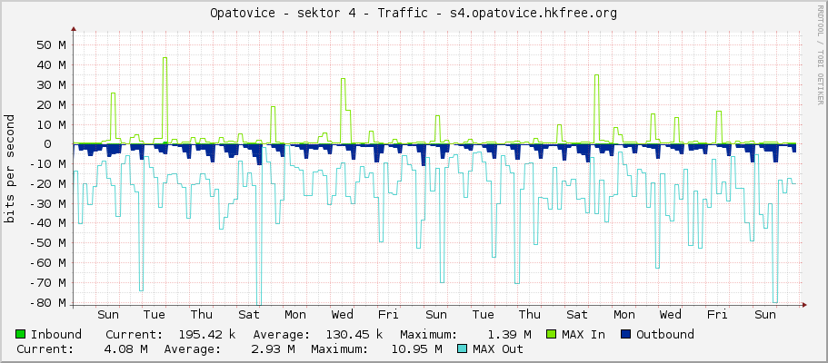Click the tallest green peak near first Tue
The width and height of the screenshot is (828, 363).
click(x=165, y=60)
